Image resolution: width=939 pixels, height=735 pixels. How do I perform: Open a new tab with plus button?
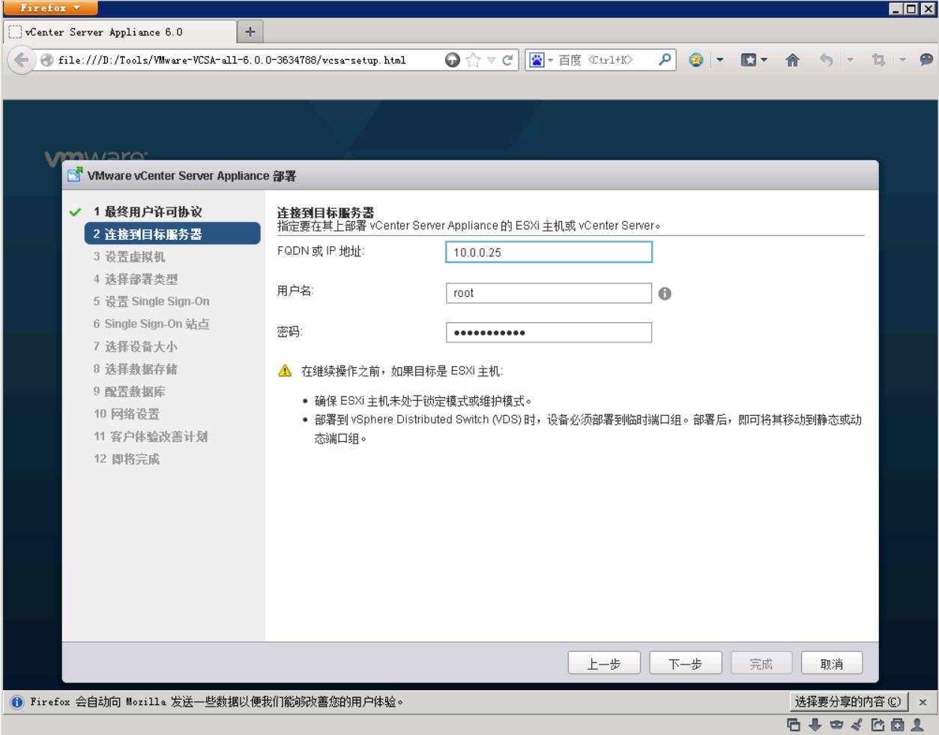(250, 31)
